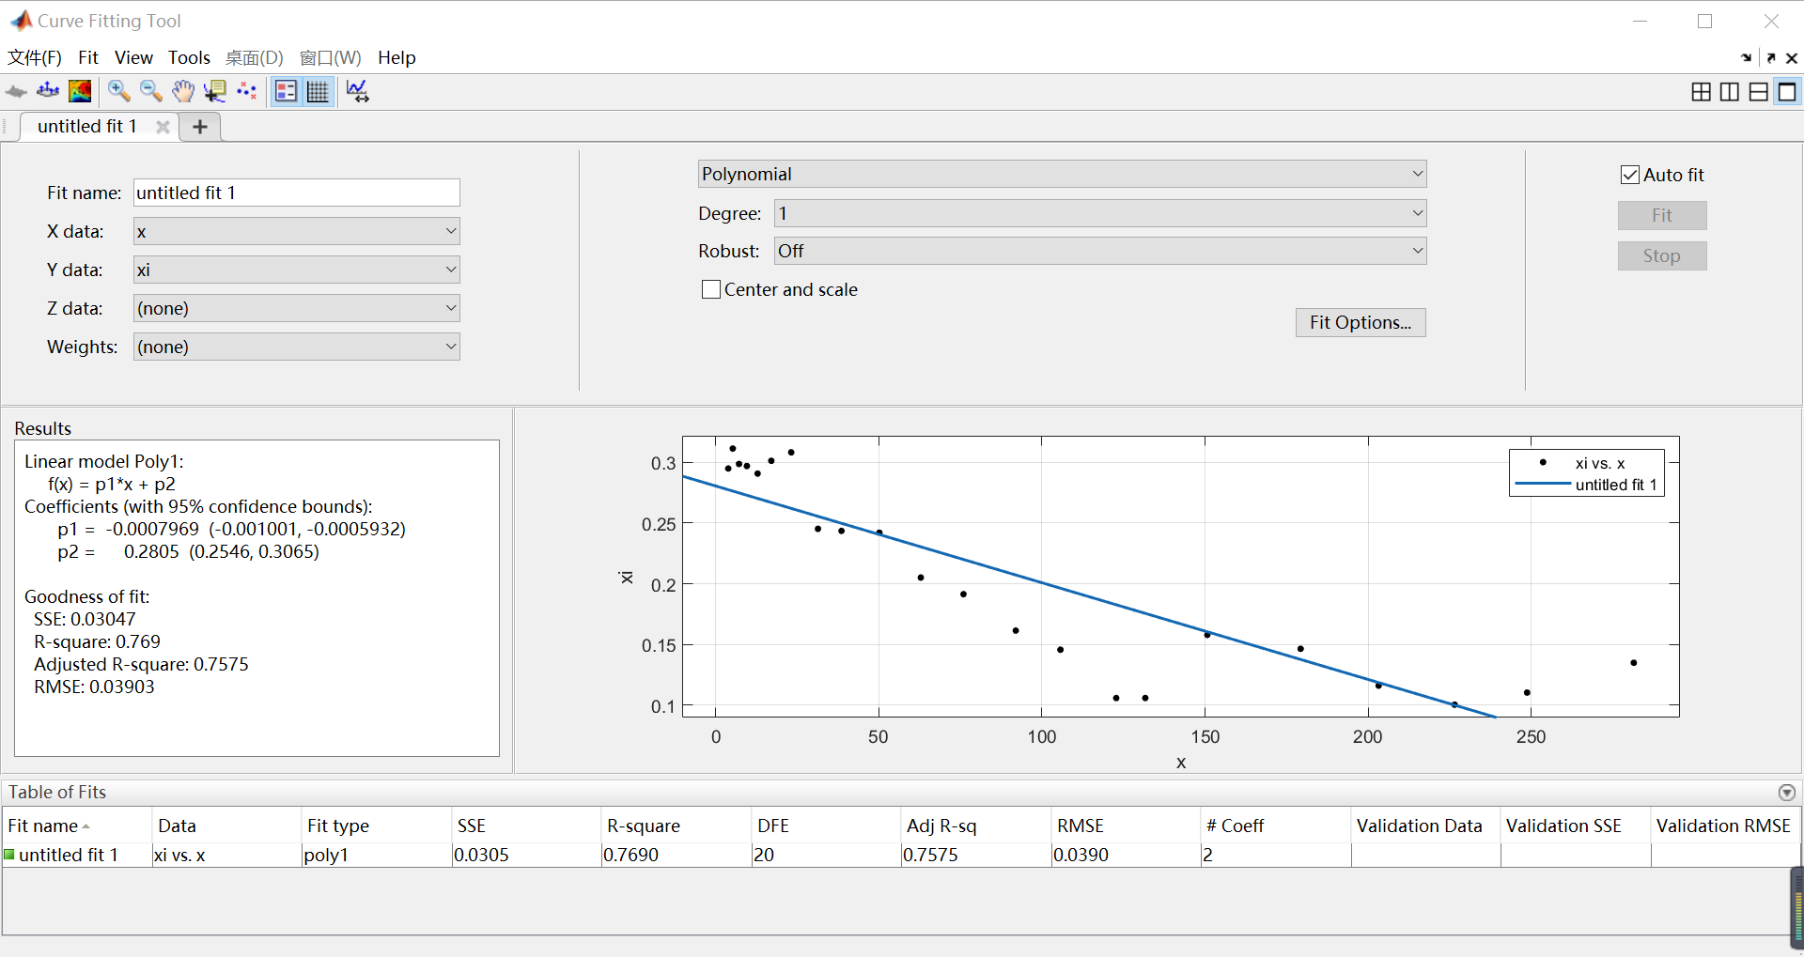Click the zoom in magnifier tool
This screenshot has width=1804, height=957.
[118, 91]
